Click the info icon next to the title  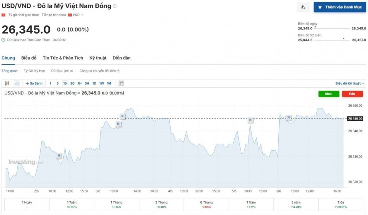115,6
